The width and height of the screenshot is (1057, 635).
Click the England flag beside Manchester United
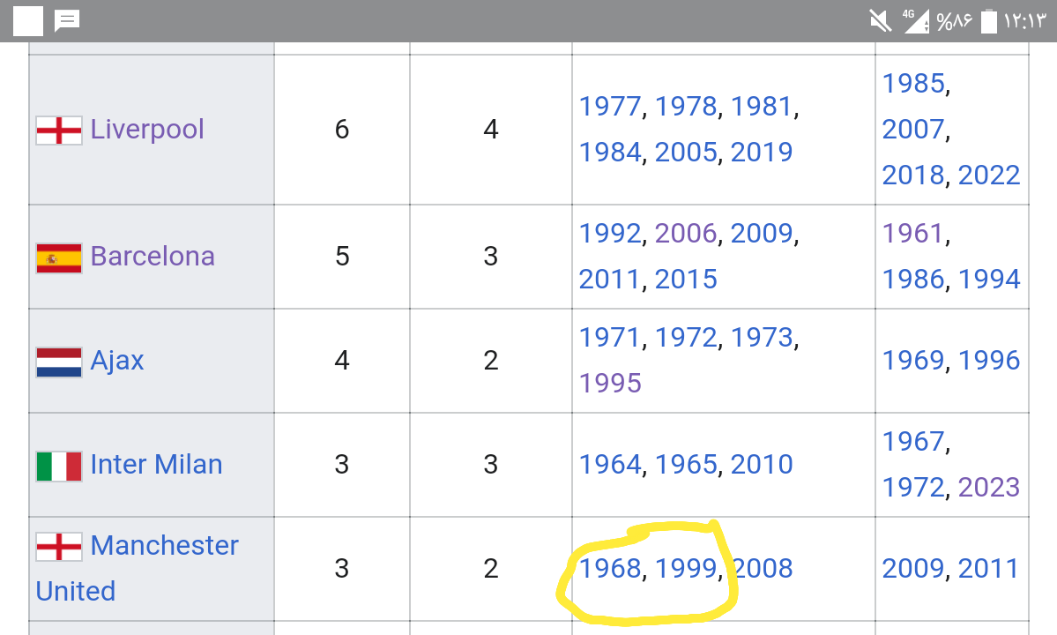coord(59,547)
